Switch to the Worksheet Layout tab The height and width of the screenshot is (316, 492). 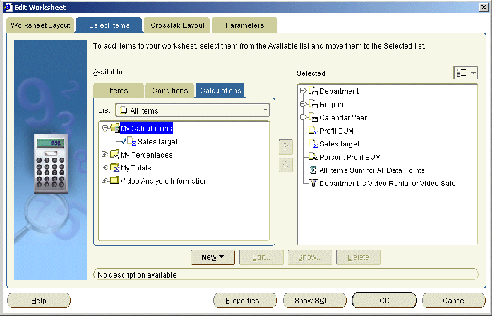pyautogui.click(x=40, y=25)
